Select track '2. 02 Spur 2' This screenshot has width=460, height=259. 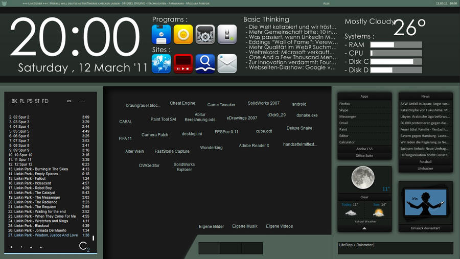[x=49, y=117]
